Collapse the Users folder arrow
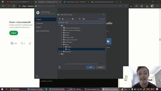The height and width of the screenshot is (91, 161). click(61, 44)
